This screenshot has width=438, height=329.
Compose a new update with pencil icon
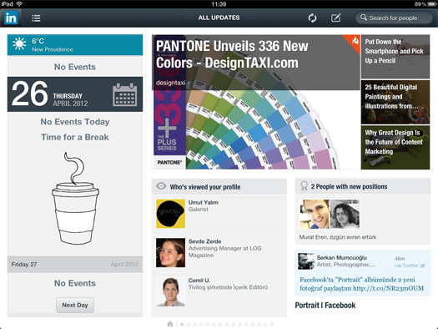335,18
